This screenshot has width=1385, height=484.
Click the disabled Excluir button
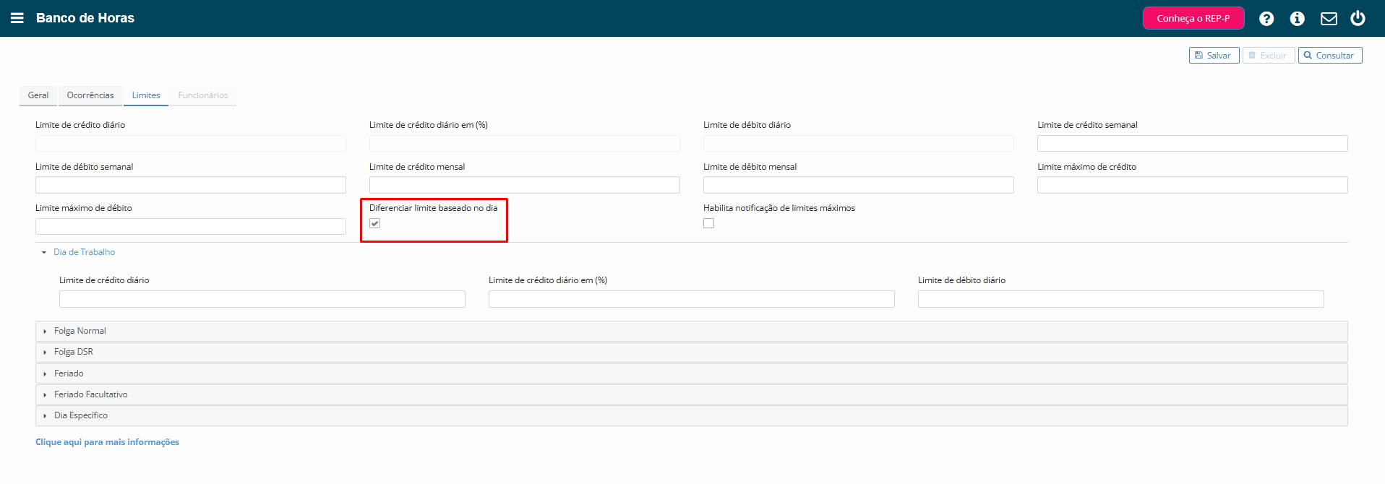[1269, 56]
